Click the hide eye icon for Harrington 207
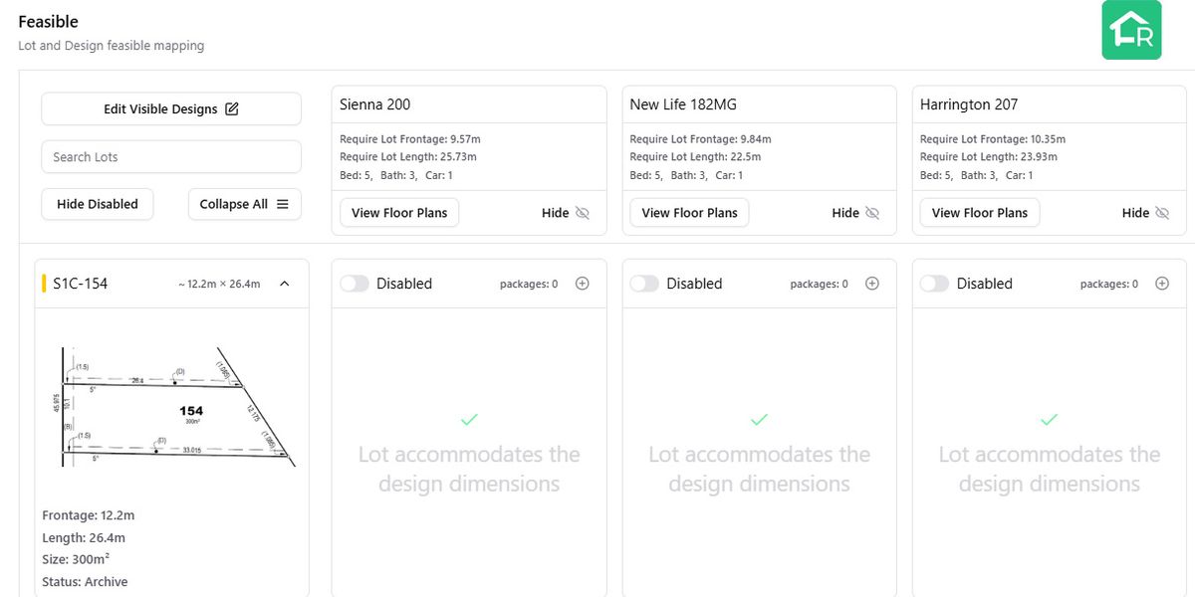1195x597 pixels. click(1160, 212)
